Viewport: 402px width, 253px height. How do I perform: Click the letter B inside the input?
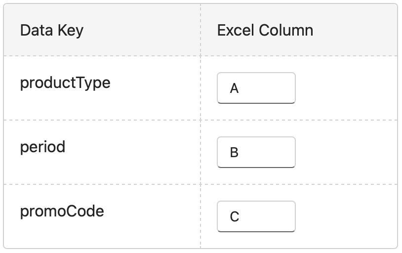coord(235,153)
